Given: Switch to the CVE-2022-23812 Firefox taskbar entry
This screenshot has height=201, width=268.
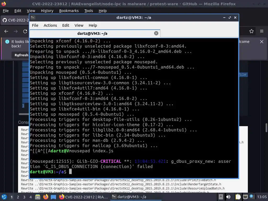Looking at the screenshot, I should (83, 197).
